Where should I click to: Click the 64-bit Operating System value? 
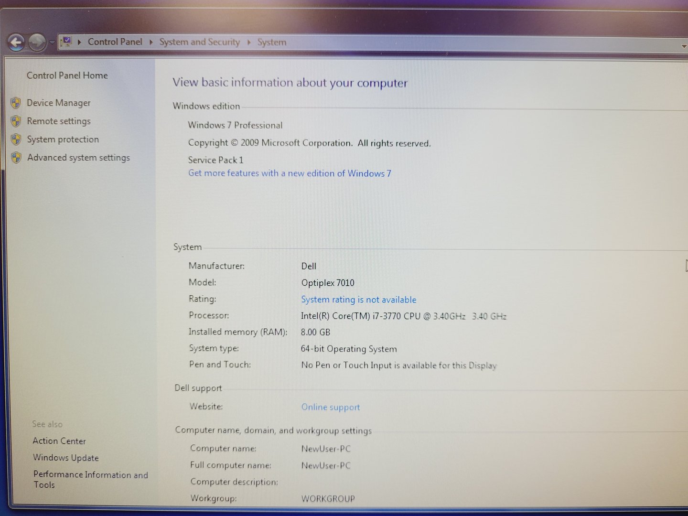pos(349,349)
